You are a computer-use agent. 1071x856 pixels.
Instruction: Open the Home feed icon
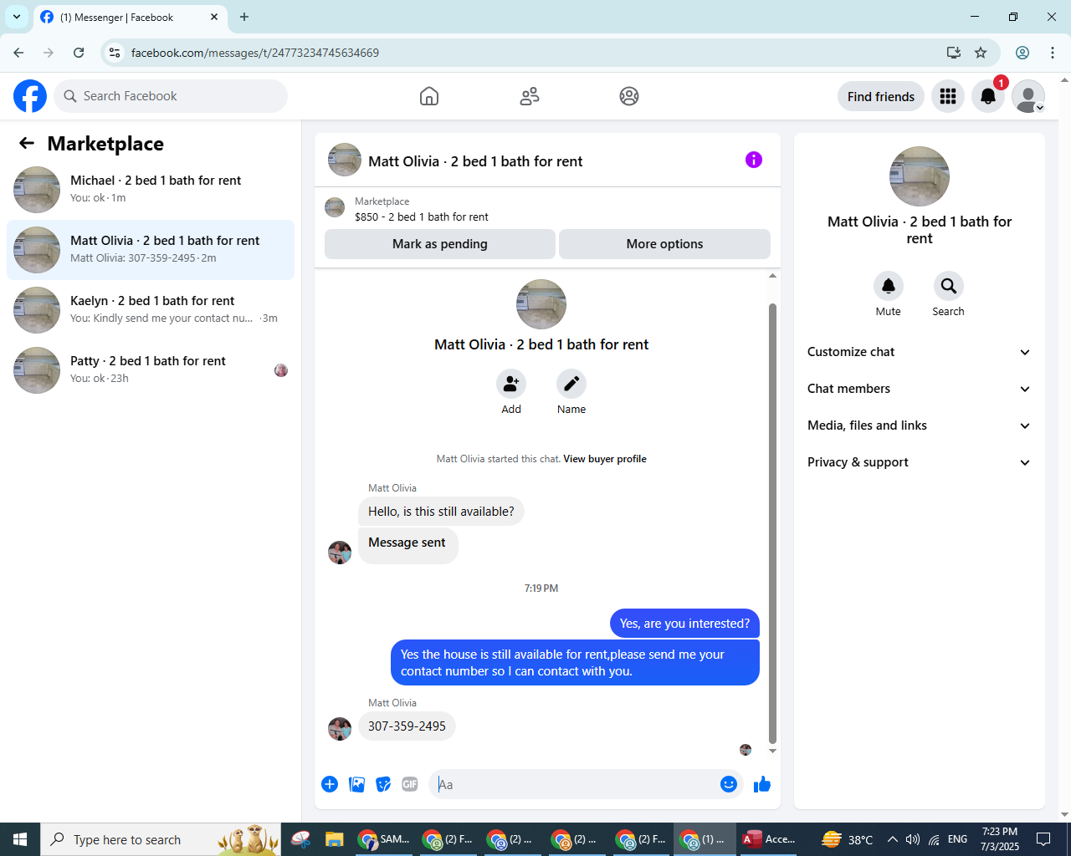click(x=429, y=96)
